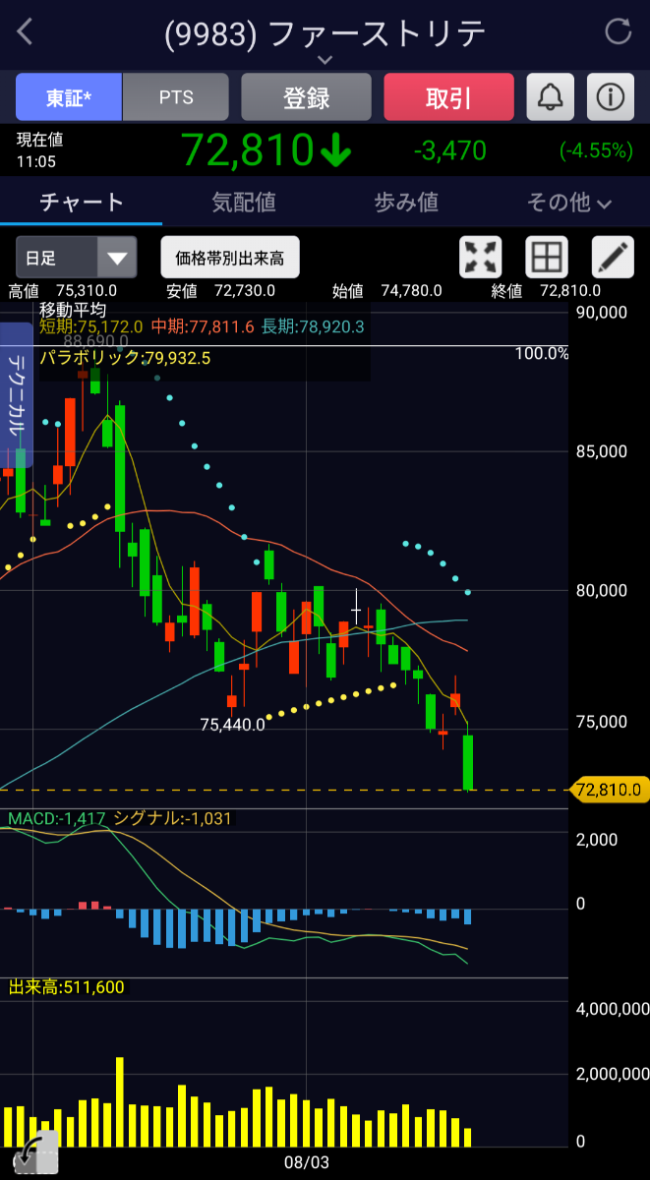Tap the パラボリック:79,932.5 label
Image resolution: width=650 pixels, height=1180 pixels.
pos(125,358)
